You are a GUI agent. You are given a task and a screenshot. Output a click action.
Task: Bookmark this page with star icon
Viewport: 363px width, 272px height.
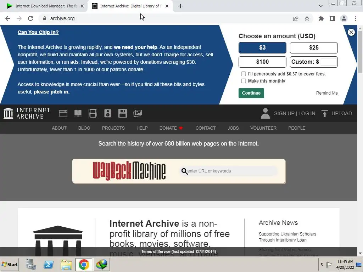click(x=307, y=18)
